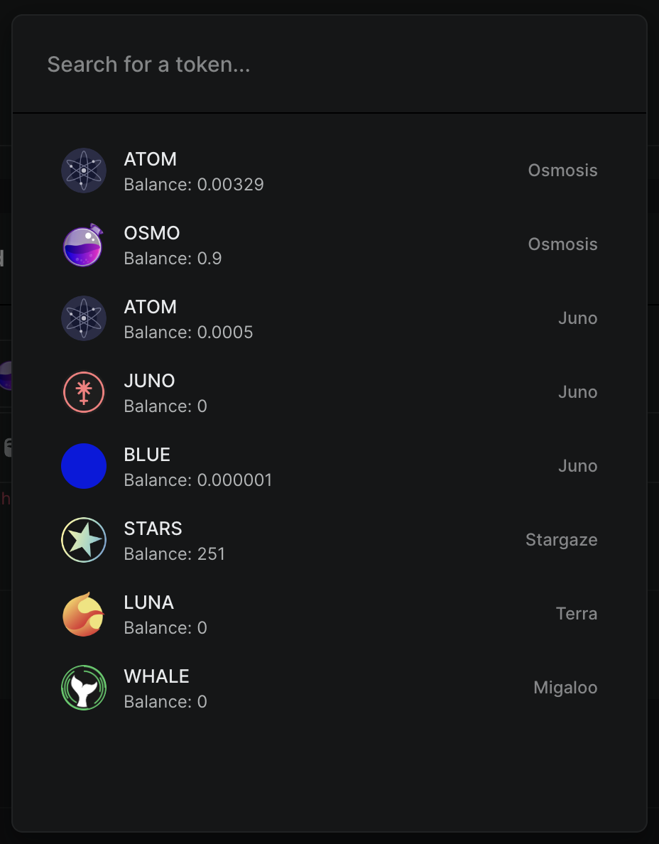The height and width of the screenshot is (844, 659).
Task: Click the ATOM icon for Osmosis chain
Action: [x=84, y=171]
